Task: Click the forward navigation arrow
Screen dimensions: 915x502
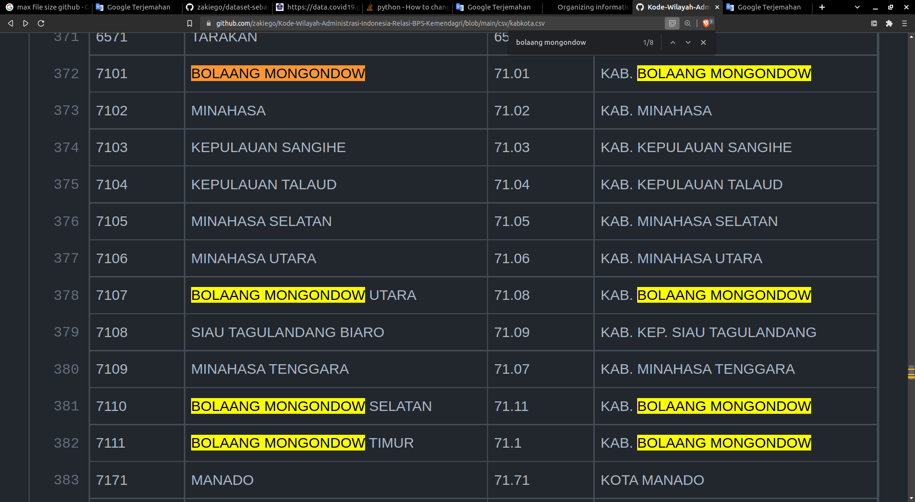Action: coord(25,23)
